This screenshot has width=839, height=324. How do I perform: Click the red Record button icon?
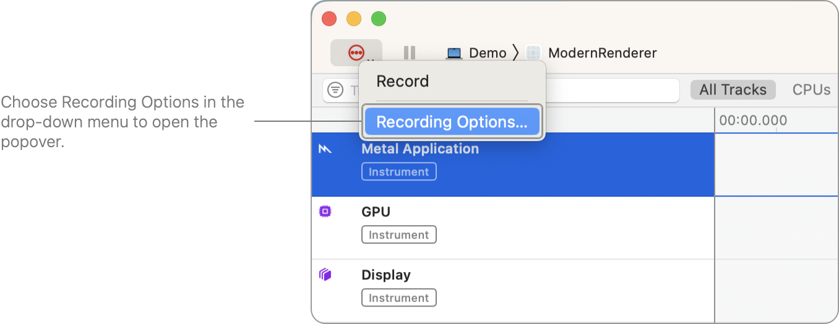point(355,52)
